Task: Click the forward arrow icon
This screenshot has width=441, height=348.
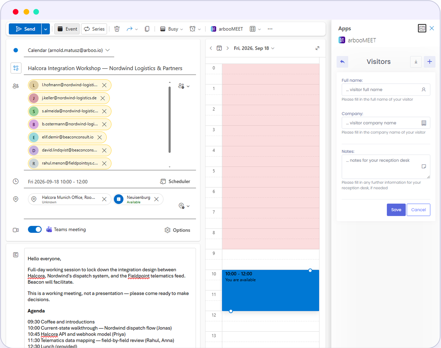Action: 129,29
